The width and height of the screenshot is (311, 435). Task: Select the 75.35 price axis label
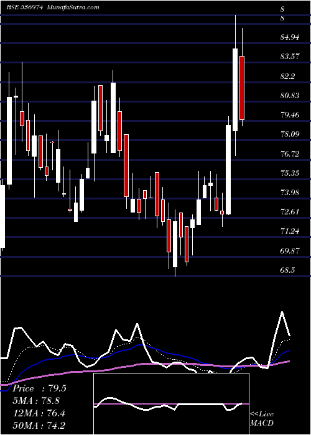coord(290,173)
